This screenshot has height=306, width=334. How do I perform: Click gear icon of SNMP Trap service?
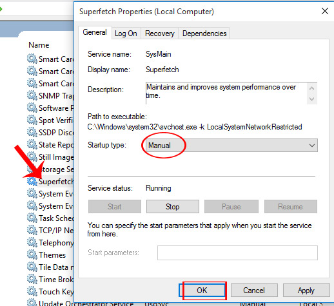point(32,95)
